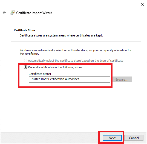Click the gray footer bar left of Next
Screen dimensions: 147x144
click(49, 138)
